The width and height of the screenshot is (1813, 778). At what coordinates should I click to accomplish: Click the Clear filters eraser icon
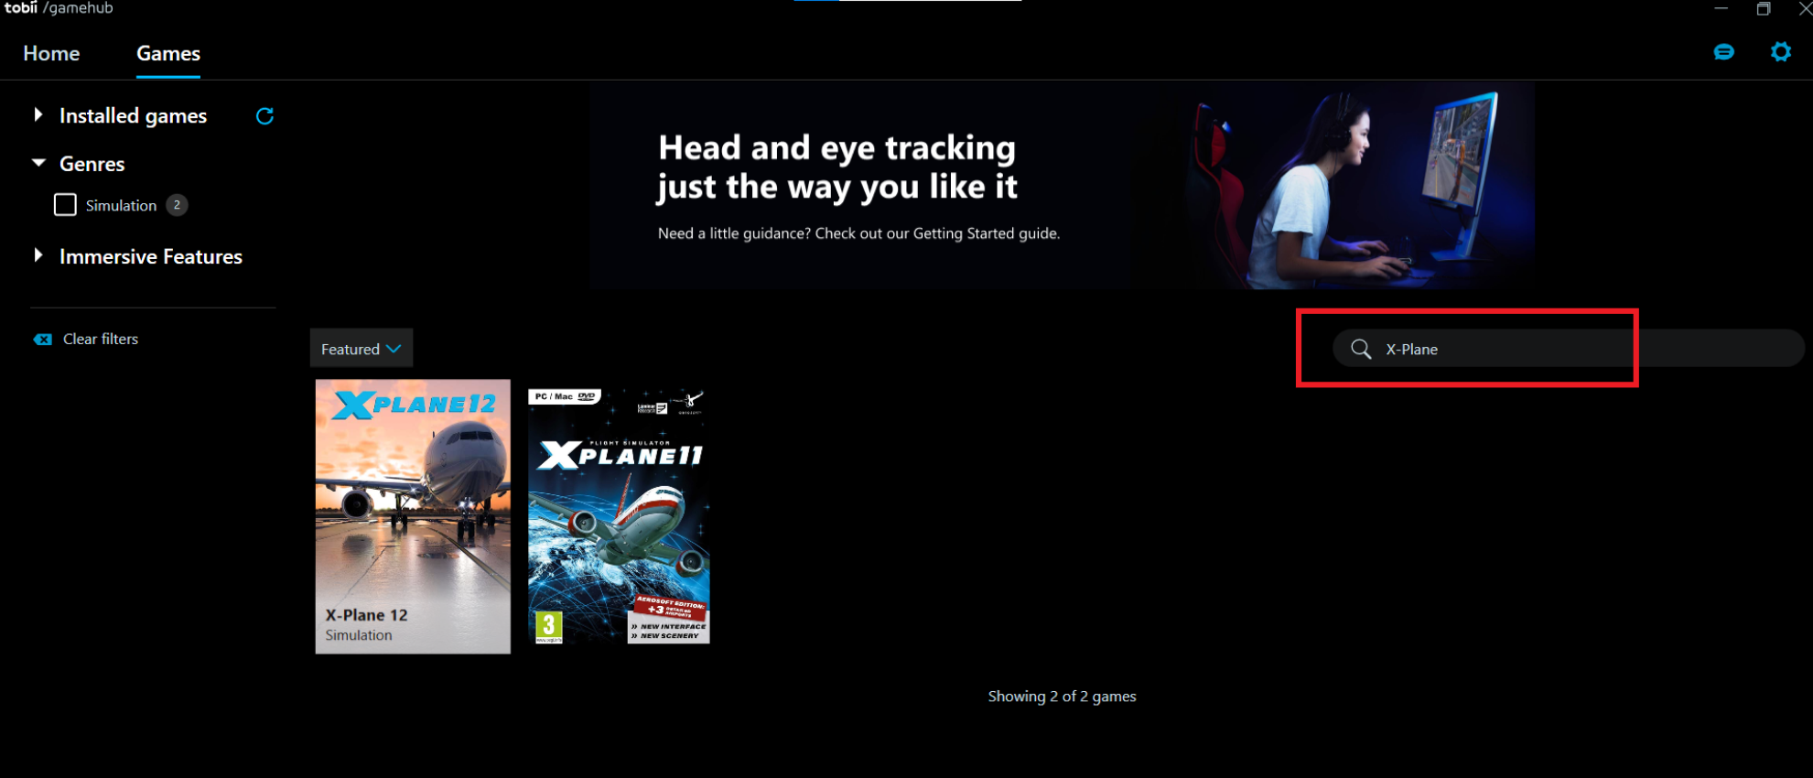point(43,340)
